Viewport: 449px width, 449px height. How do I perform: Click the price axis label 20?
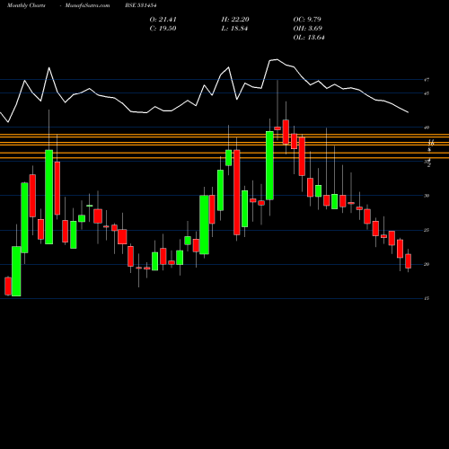427,264
